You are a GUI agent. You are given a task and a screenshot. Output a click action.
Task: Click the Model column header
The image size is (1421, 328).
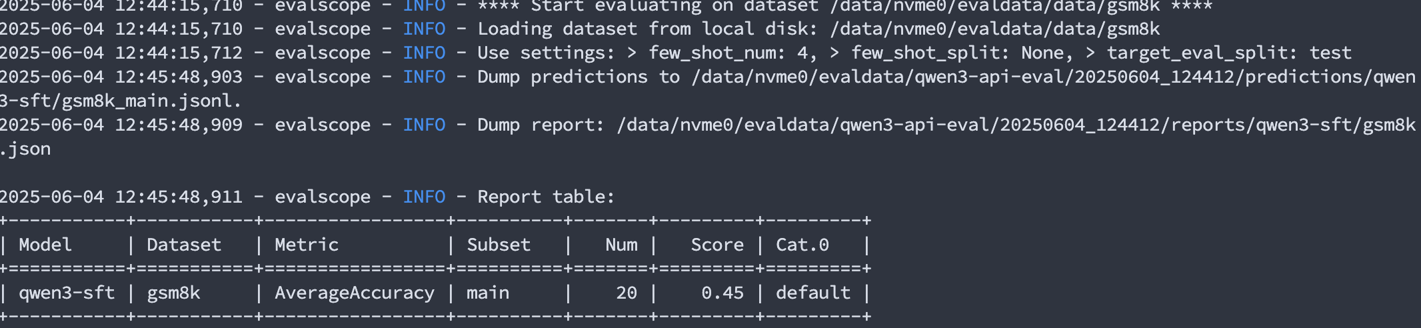point(45,245)
